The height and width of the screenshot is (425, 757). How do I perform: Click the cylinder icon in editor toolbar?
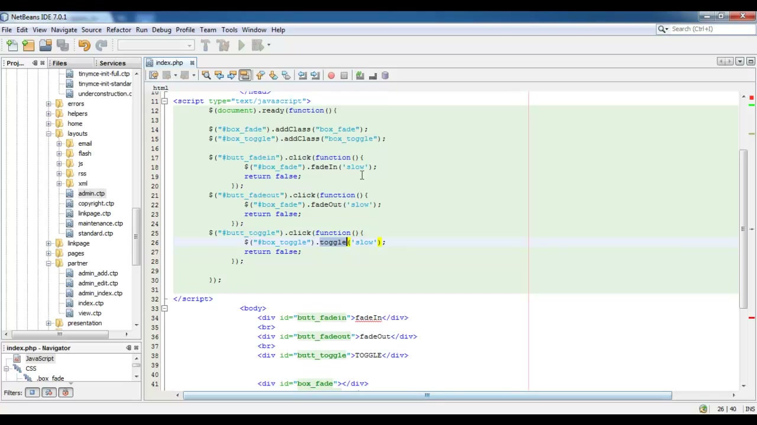coord(385,76)
